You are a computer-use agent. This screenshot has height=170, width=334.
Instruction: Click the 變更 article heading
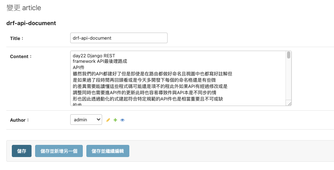[24, 8]
